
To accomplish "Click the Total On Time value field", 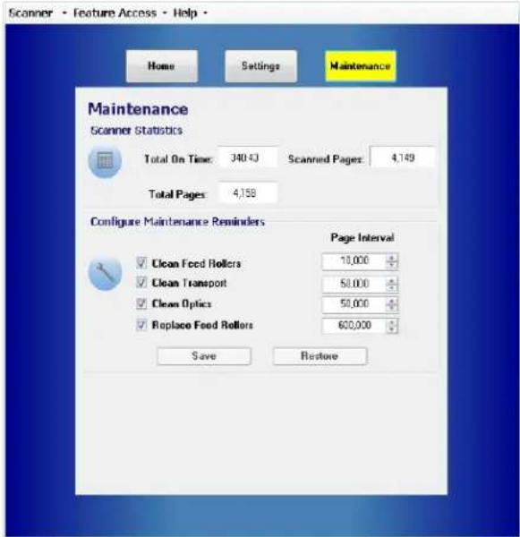I will (x=248, y=158).
